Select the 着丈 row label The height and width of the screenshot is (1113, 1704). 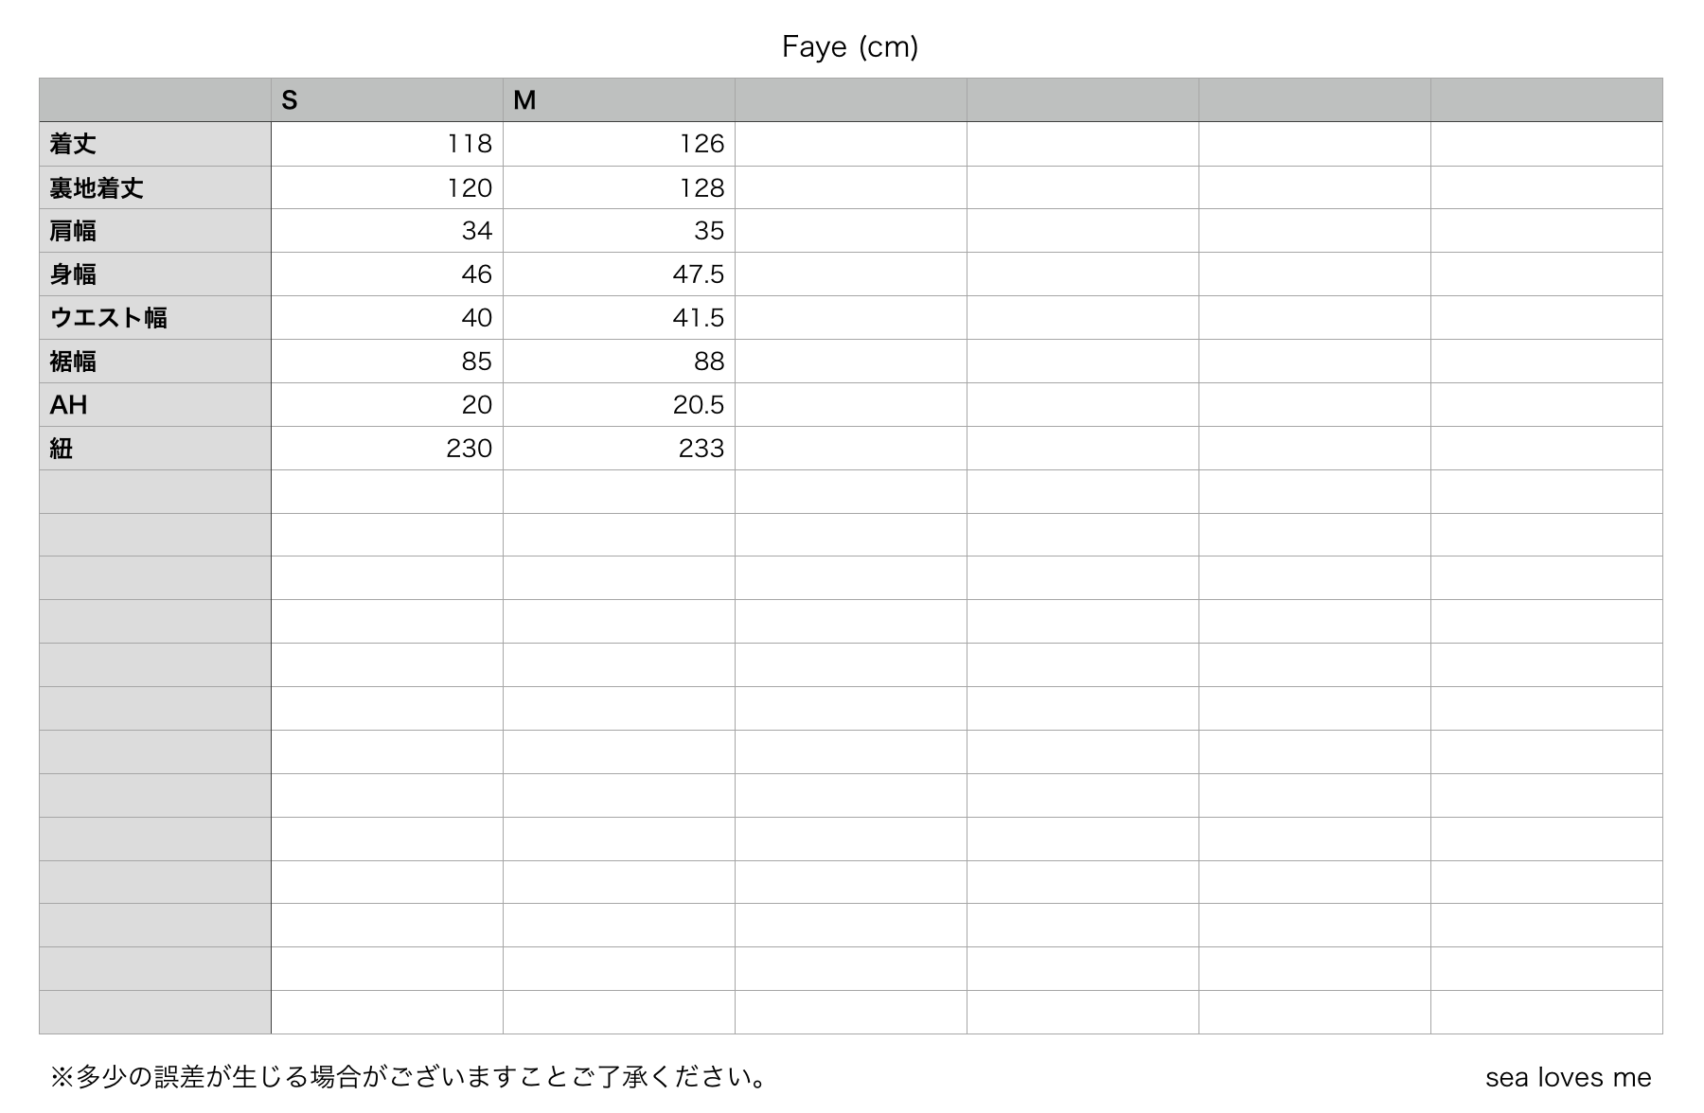155,144
